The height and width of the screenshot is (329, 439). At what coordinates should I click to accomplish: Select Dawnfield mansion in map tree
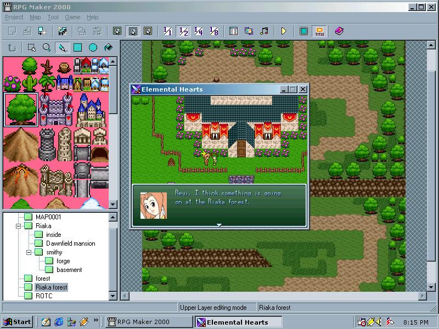click(x=70, y=243)
